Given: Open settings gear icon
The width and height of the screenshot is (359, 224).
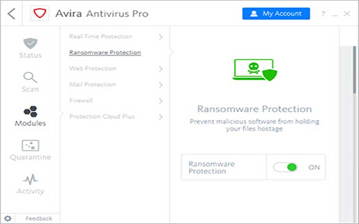Looking at the screenshot, I should 8,219.
